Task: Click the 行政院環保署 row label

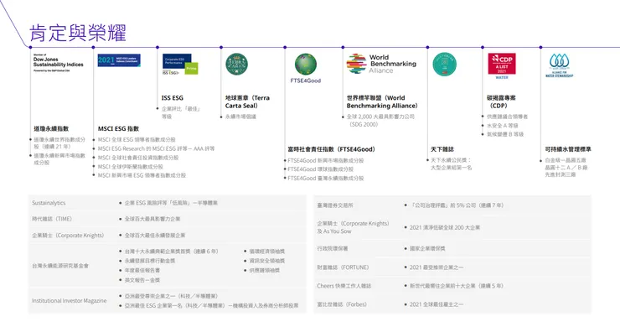Action: [x=332, y=249]
